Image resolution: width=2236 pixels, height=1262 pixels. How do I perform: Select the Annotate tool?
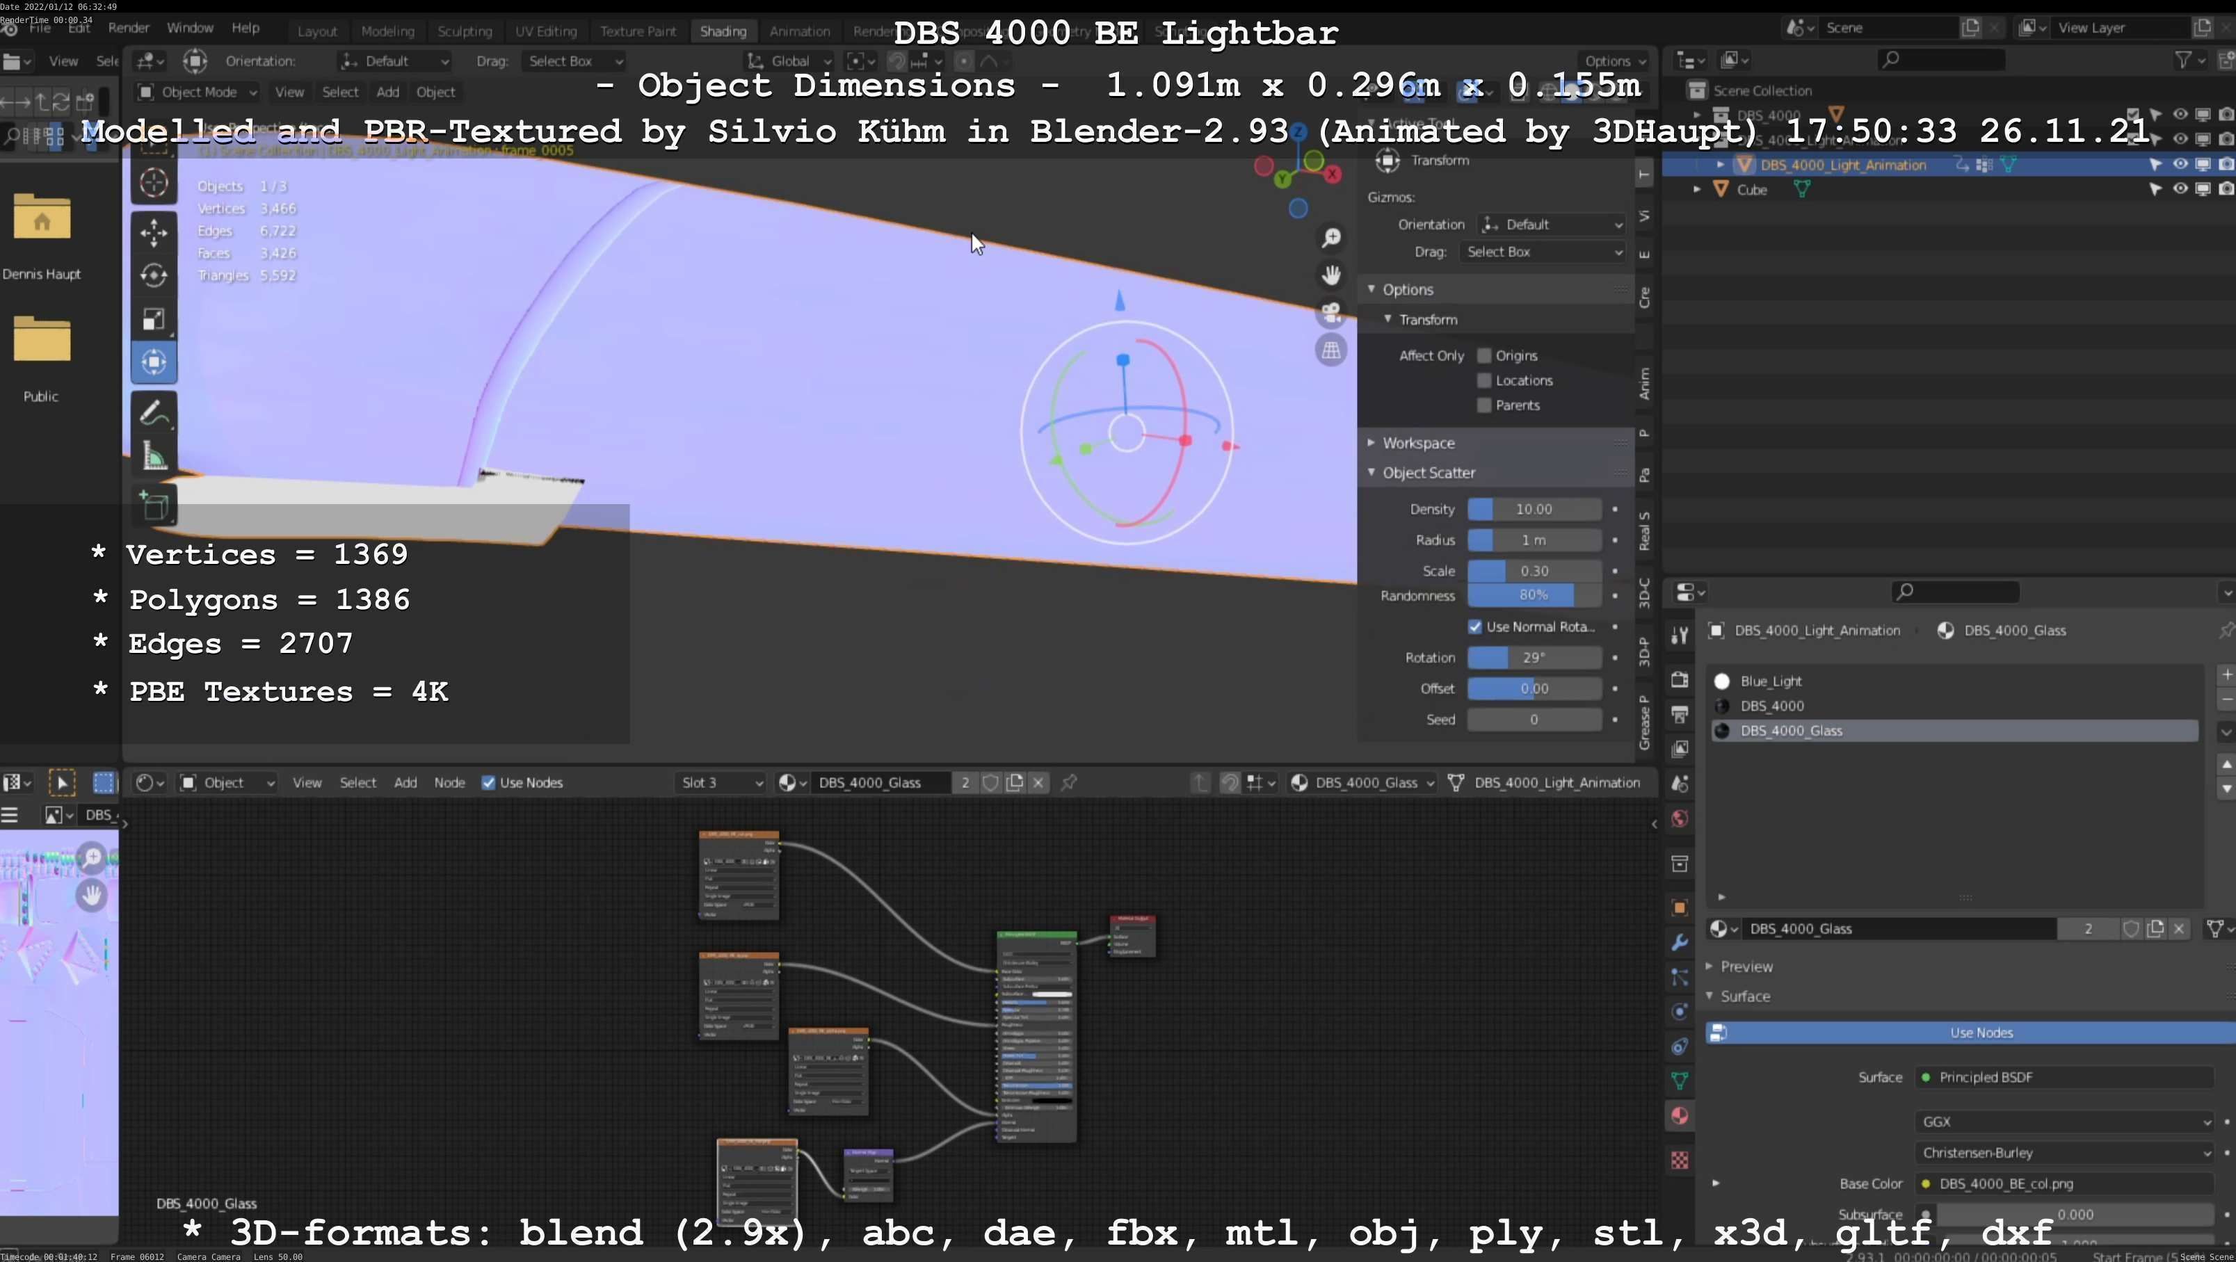pyautogui.click(x=154, y=413)
